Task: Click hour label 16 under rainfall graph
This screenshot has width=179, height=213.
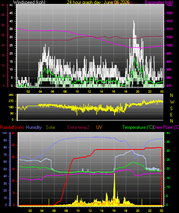Action: (114, 211)
